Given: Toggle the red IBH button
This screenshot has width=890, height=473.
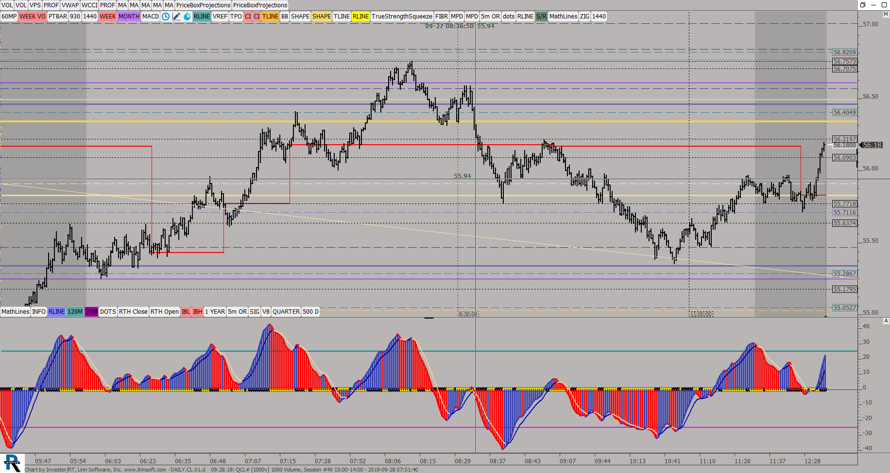Looking at the screenshot, I should click(x=197, y=312).
